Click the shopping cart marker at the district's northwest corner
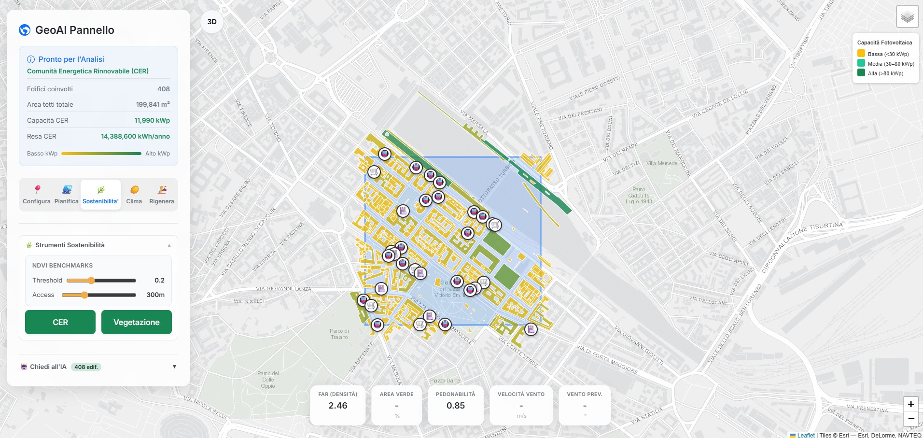 point(374,171)
